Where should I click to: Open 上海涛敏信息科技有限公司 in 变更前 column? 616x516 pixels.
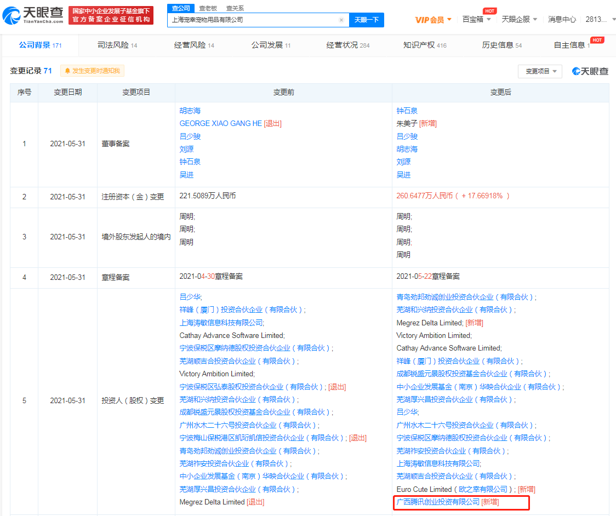(221, 323)
